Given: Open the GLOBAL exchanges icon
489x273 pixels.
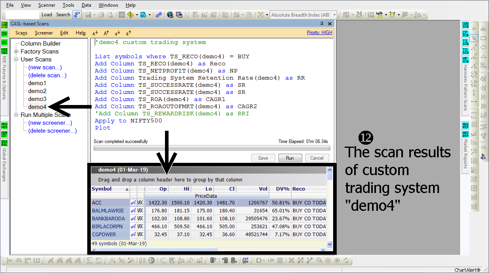Looking at the screenshot, I should pyautogui.click(x=4, y=143).
